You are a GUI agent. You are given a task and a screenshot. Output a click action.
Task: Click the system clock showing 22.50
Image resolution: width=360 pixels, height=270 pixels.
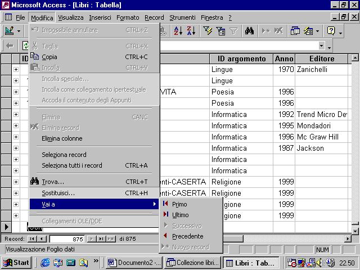(x=347, y=263)
